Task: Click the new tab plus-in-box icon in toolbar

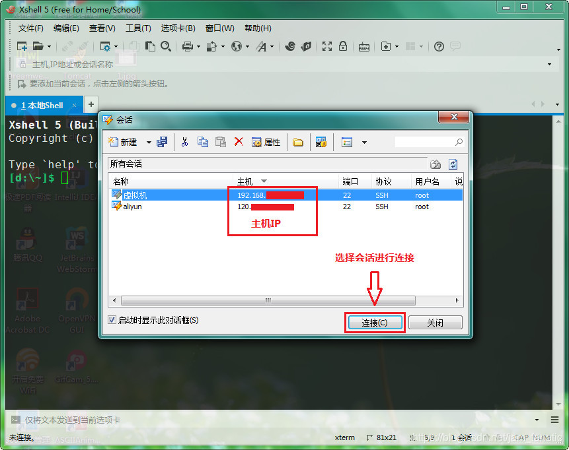Action: click(x=386, y=46)
